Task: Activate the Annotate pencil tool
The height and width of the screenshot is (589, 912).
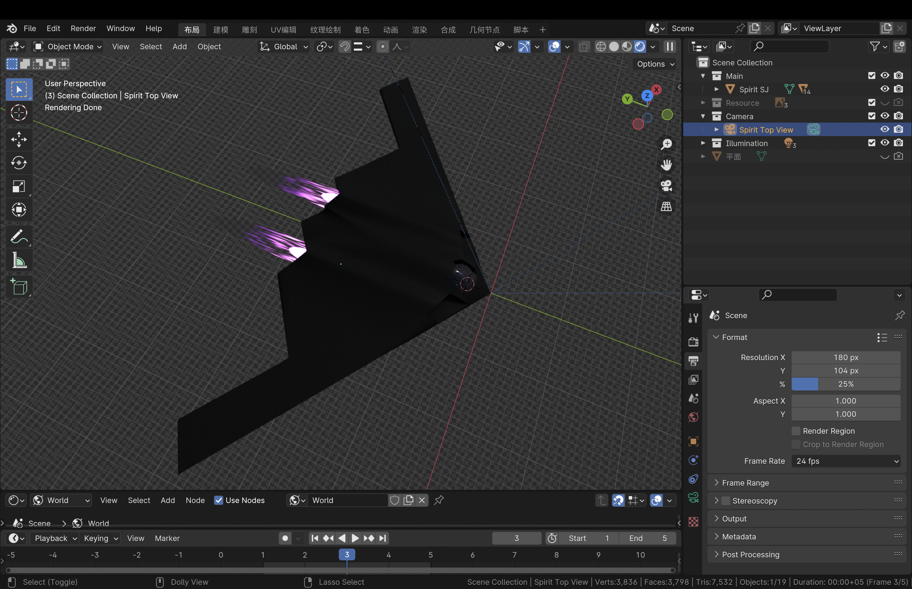Action: (19, 237)
